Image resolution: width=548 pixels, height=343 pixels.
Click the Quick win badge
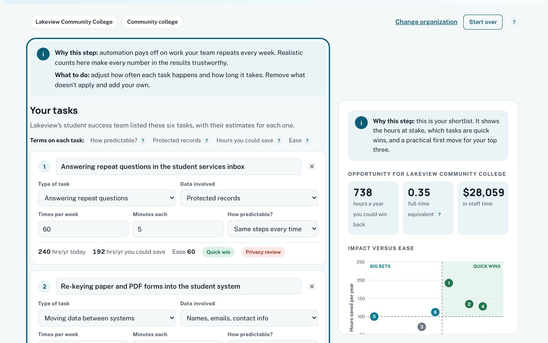click(218, 252)
